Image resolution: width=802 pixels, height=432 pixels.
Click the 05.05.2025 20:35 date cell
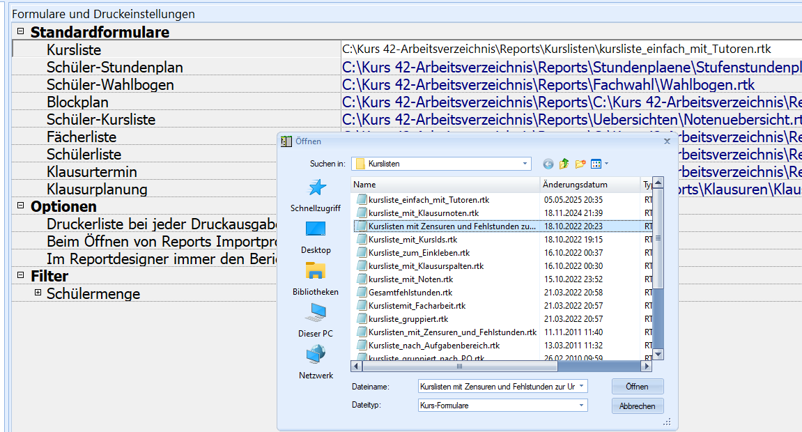click(573, 199)
